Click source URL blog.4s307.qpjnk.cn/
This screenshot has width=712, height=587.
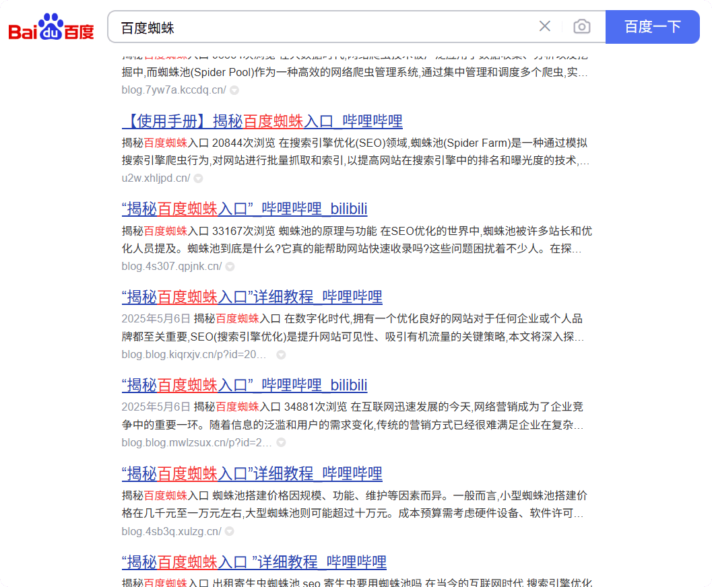coord(172,267)
